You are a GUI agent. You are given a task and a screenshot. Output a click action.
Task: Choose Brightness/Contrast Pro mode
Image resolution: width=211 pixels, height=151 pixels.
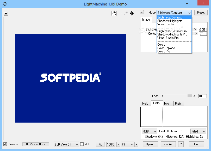tap(174, 31)
